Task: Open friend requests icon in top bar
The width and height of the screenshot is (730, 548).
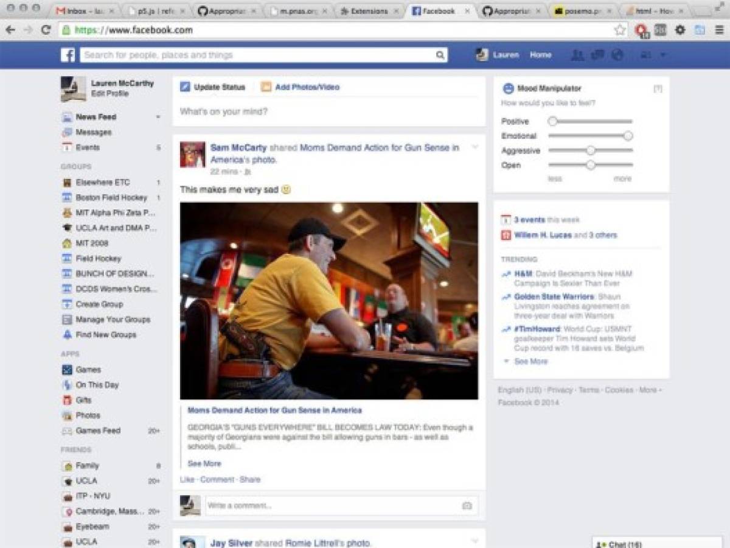Action: pos(577,55)
